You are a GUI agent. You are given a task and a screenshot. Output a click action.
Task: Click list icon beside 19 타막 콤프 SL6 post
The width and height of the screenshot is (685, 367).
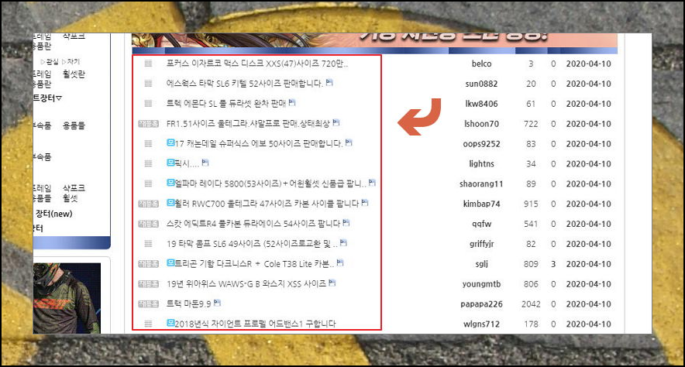(148, 244)
